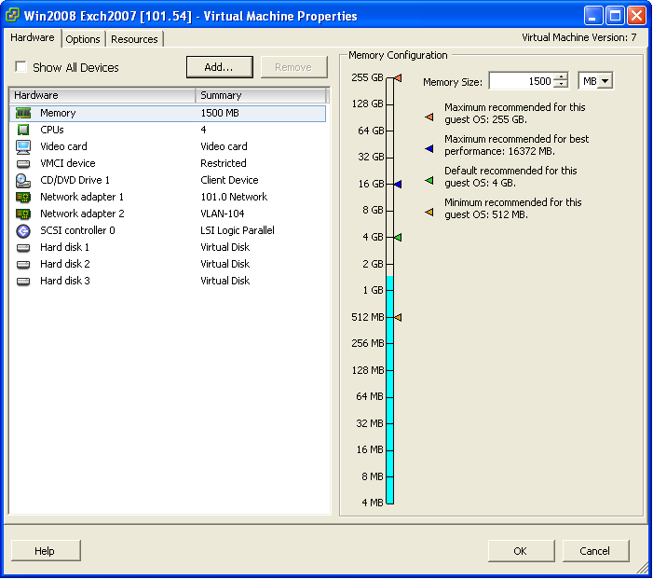Image resolution: width=653 pixels, height=579 pixels.
Task: Select the Hard disk 1 row
Action: [x=168, y=247]
